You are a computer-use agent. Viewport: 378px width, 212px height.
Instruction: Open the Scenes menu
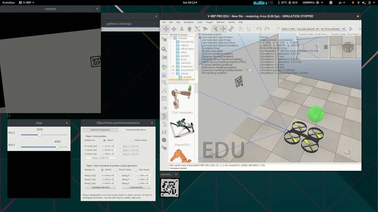coord(231,22)
